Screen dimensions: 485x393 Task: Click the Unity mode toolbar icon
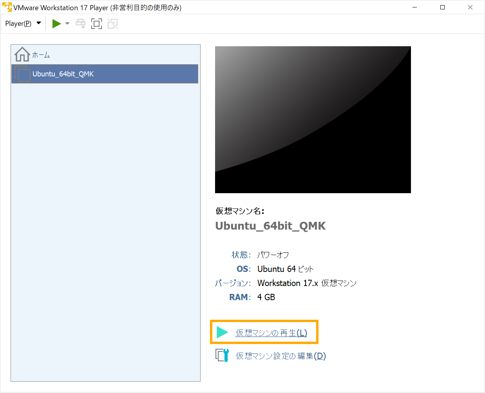point(113,24)
